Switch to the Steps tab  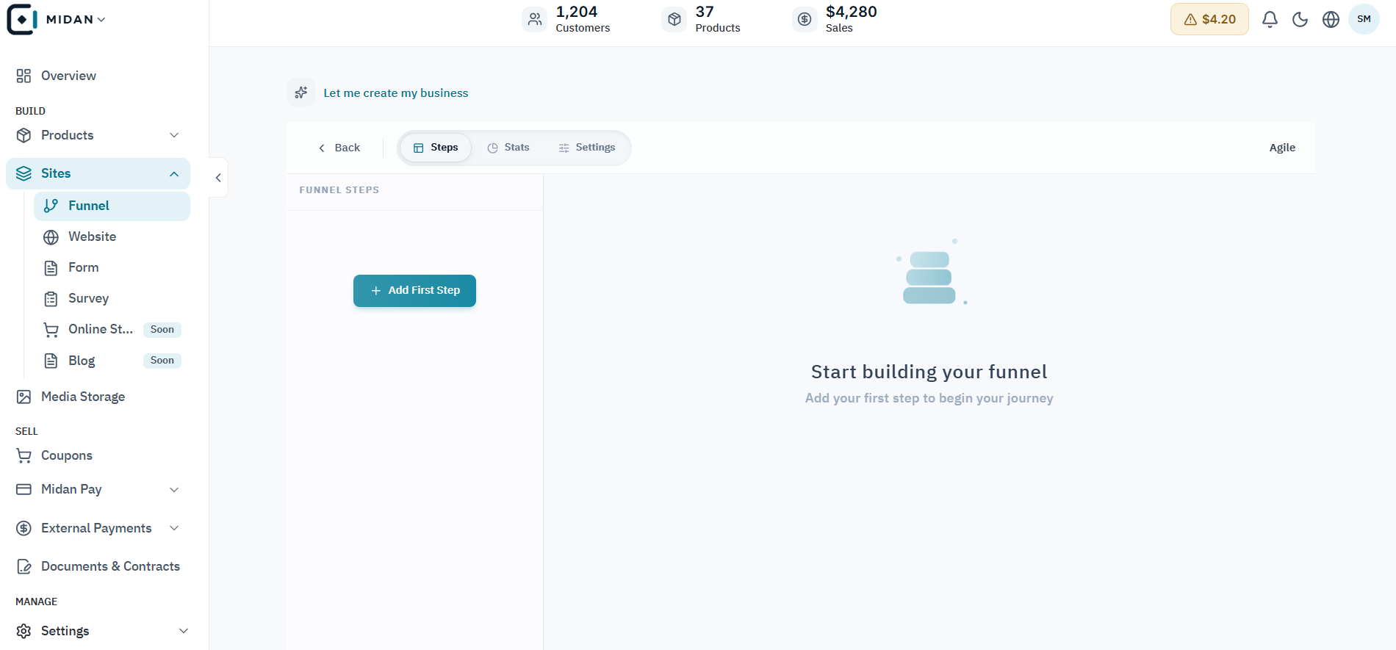click(x=436, y=148)
